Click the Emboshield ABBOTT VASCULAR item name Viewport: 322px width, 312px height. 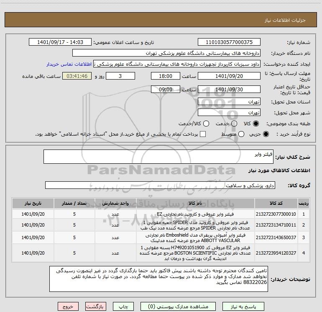pyautogui.click(x=195, y=237)
